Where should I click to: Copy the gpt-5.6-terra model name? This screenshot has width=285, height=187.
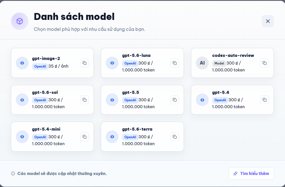click(x=175, y=137)
